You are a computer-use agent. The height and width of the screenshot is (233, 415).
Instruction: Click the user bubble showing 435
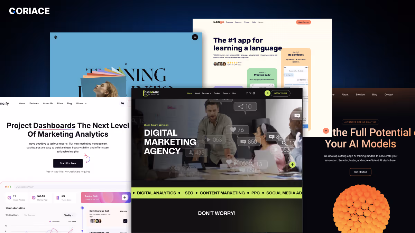pos(196,152)
